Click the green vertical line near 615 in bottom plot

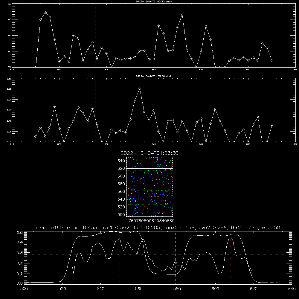244,257
